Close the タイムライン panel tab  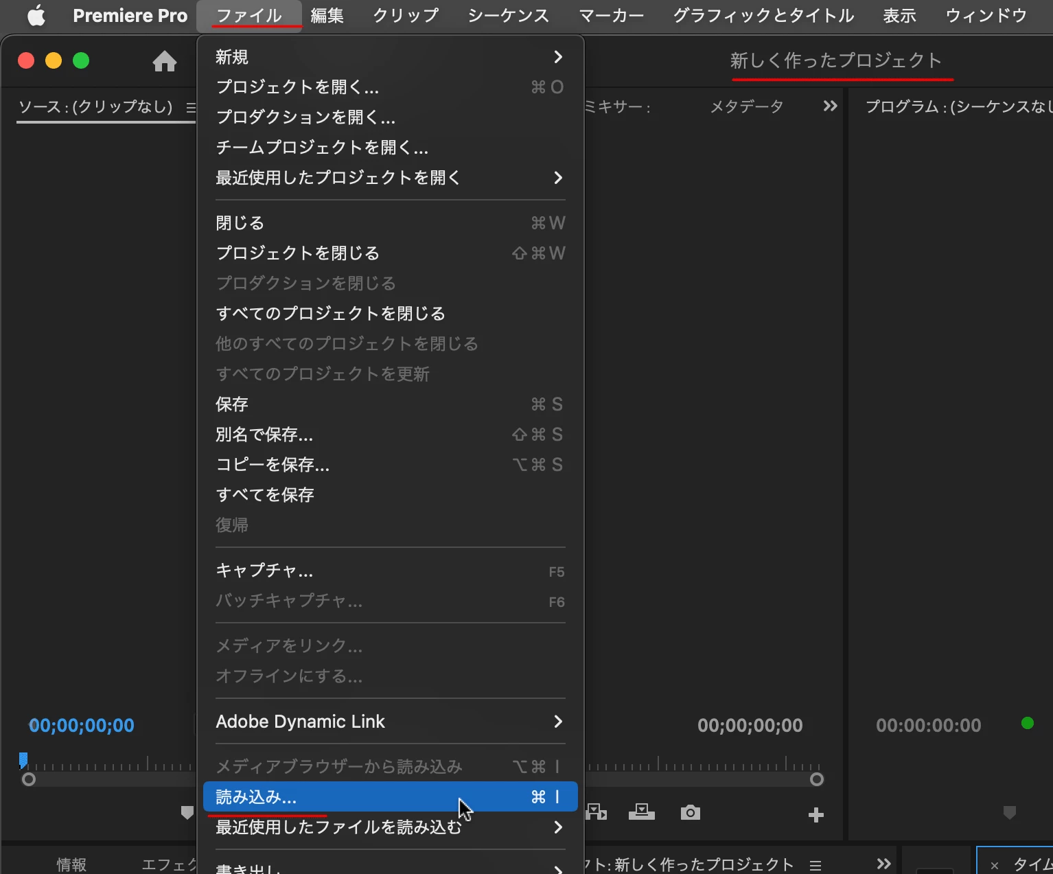click(x=994, y=866)
